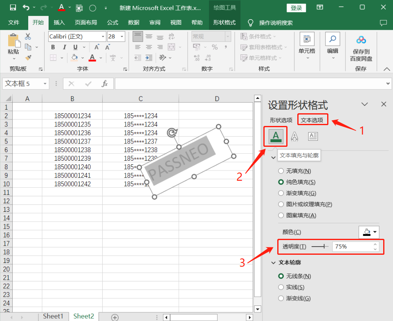Click the 操作说明搜索 search box
393x321 pixels.
coord(276,23)
